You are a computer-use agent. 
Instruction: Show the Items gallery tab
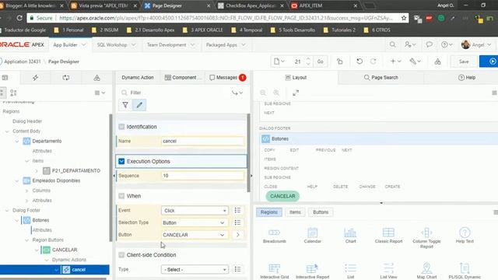[x=295, y=212]
